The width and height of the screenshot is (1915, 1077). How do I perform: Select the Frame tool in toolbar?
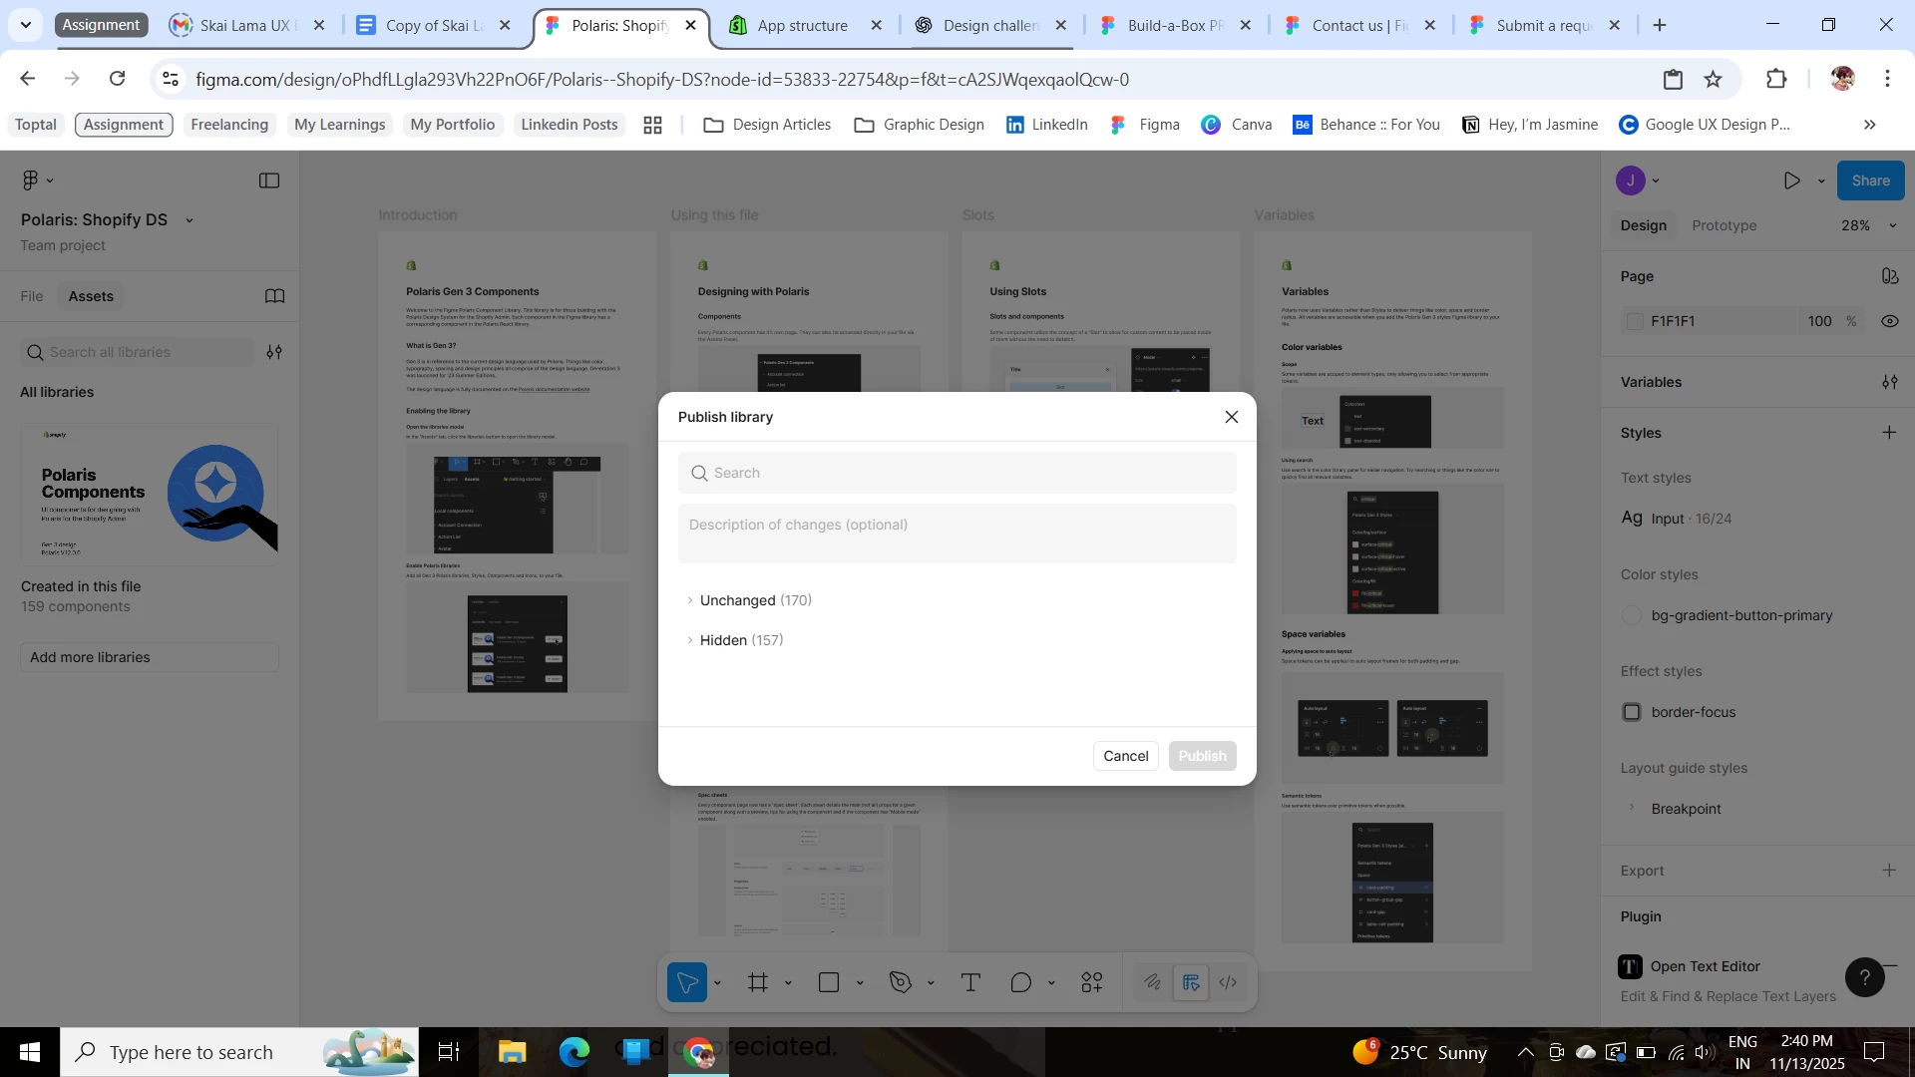(x=758, y=983)
